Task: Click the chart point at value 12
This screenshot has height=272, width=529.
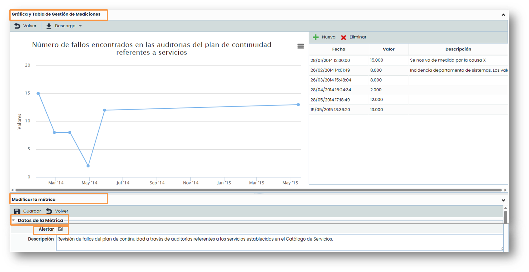Action: [105, 110]
